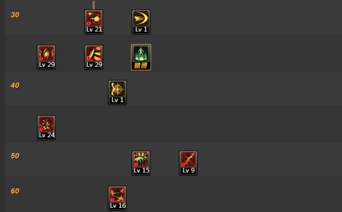Click the Lv 9 level text

pos(188,170)
